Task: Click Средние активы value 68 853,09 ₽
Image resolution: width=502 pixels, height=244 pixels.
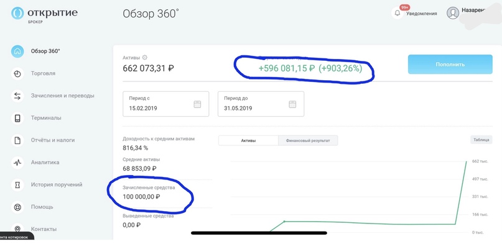Action: pos(139,169)
